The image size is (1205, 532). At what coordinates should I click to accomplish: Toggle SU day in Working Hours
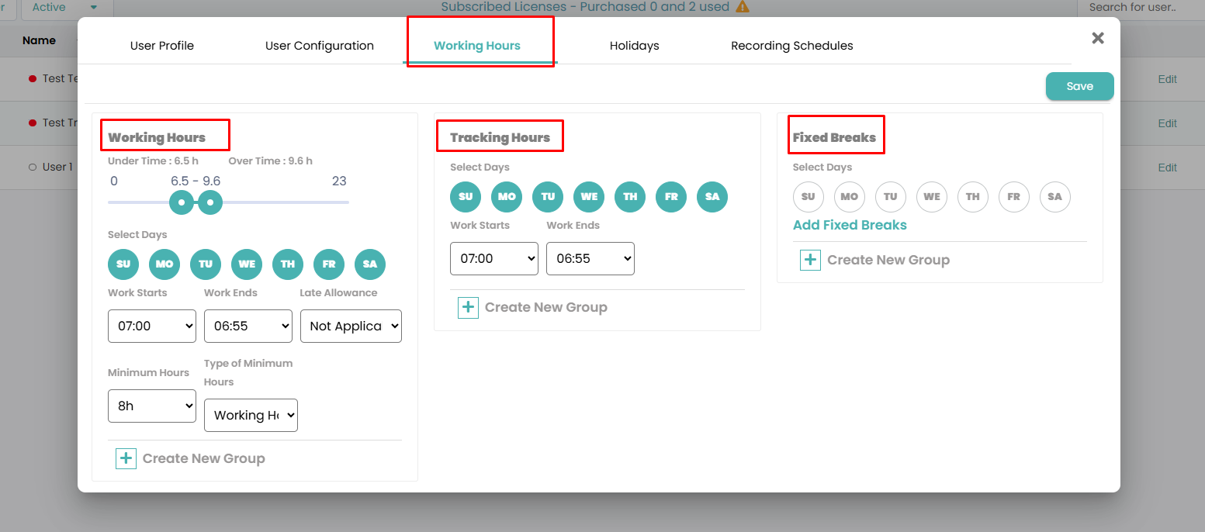[123, 264]
